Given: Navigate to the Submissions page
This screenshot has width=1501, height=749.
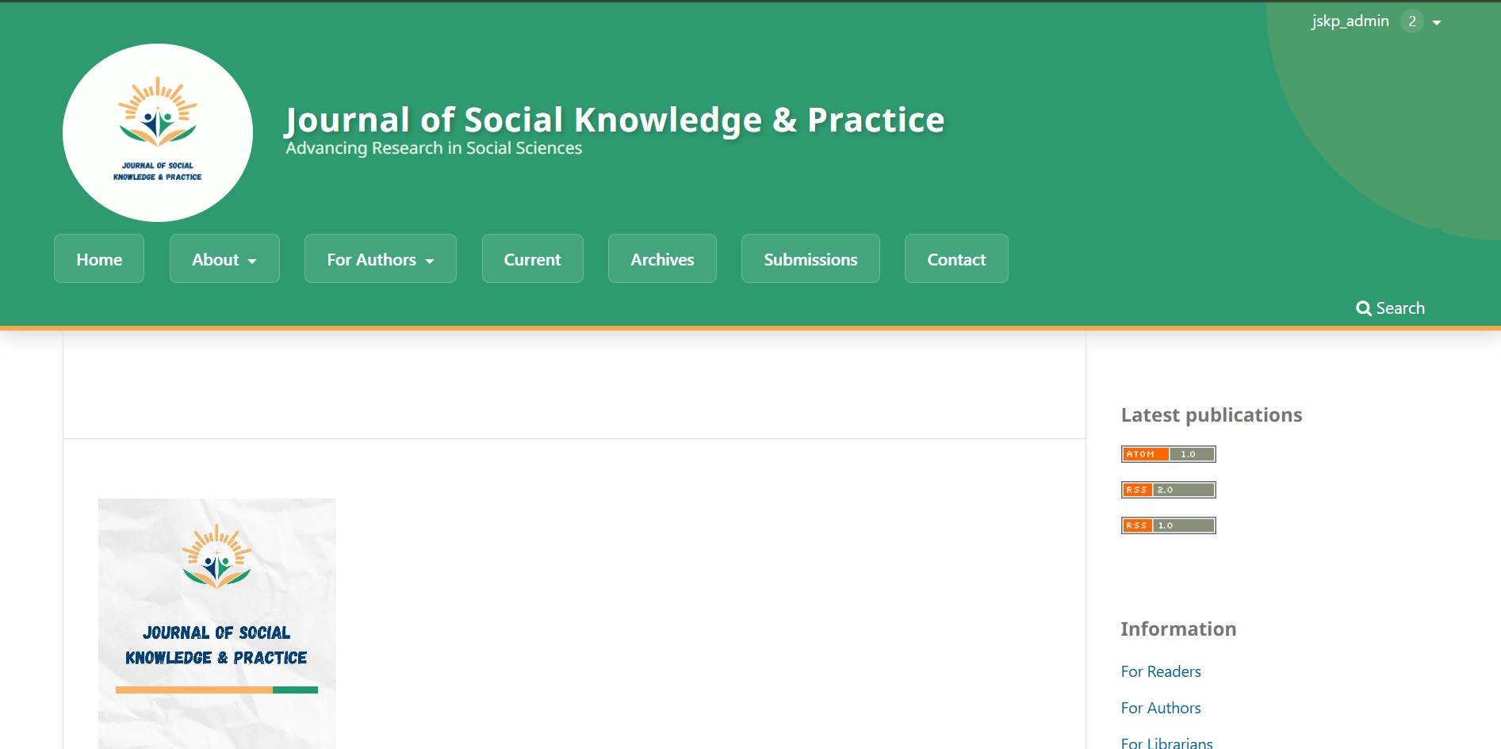Looking at the screenshot, I should [x=810, y=259].
